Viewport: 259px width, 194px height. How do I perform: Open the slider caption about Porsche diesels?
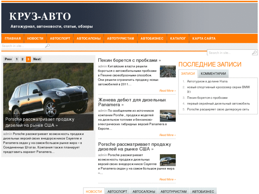click(40, 122)
